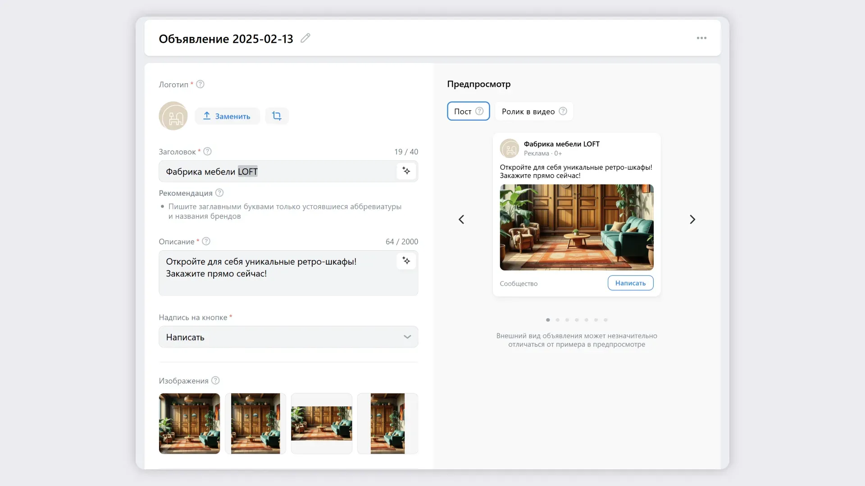
Task: Click the Написать button in preview
Action: 630,283
